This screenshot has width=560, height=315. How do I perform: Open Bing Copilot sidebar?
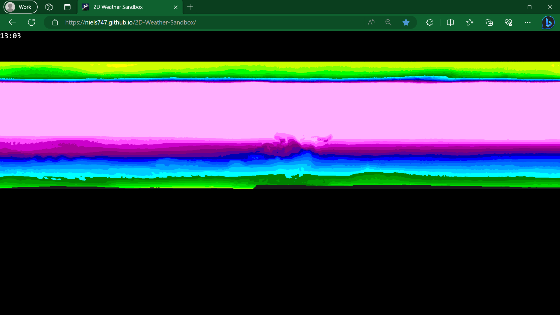[548, 22]
